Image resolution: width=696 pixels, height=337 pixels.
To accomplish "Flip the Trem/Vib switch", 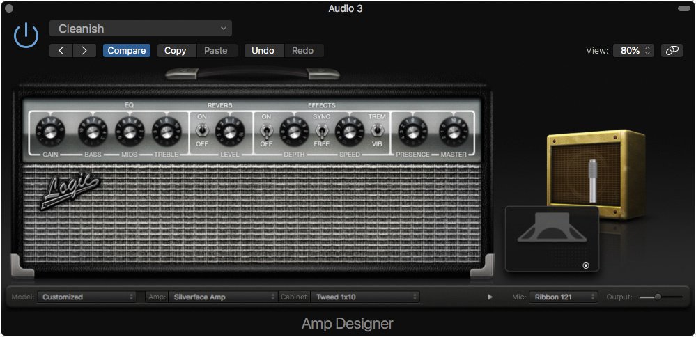I will (377, 130).
